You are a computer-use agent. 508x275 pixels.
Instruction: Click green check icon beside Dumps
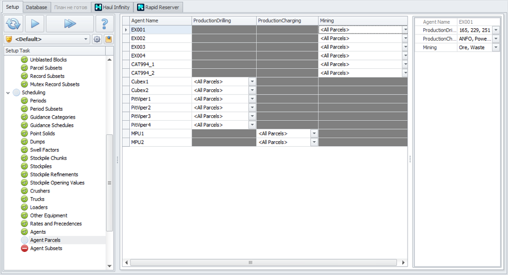coord(24,142)
